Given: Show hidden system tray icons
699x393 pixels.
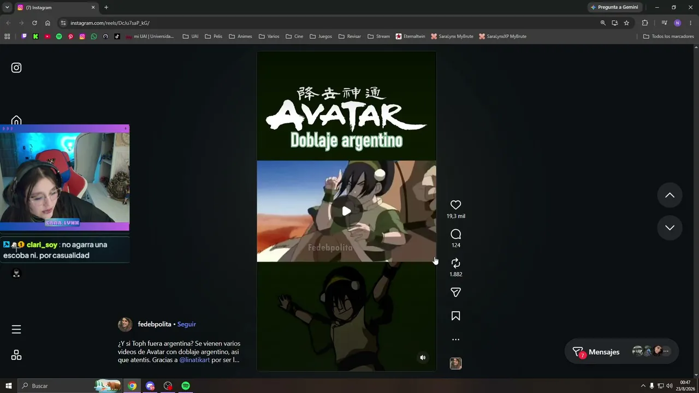Looking at the screenshot, I should 643,386.
